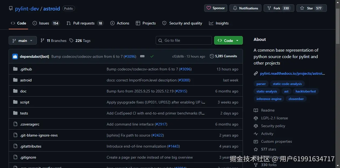View the 5,285 Commits history

coord(223,56)
